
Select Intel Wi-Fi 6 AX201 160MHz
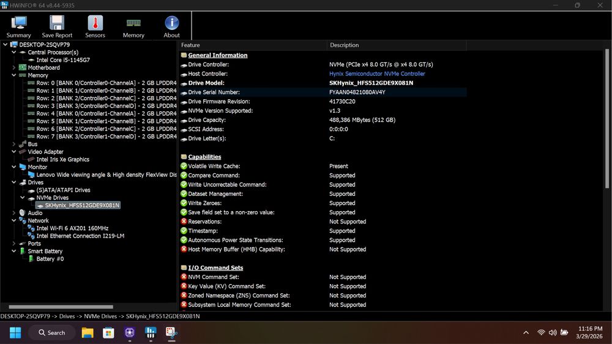(72, 228)
